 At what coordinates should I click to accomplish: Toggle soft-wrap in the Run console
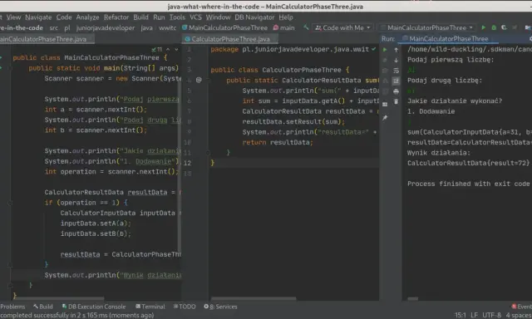[396, 71]
